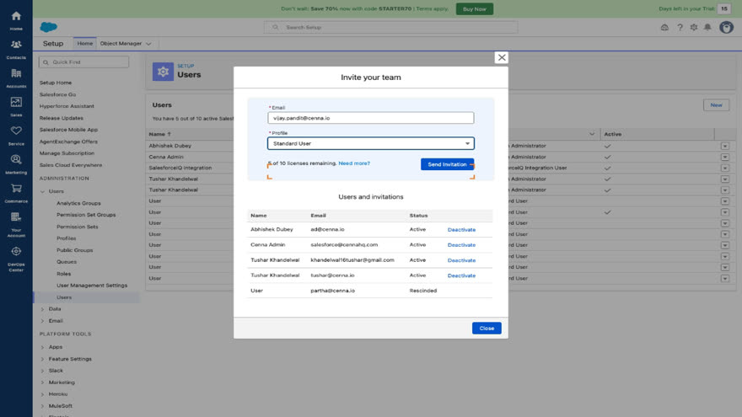Open the user profile avatar
The image size is (742, 417).
pyautogui.click(x=726, y=28)
